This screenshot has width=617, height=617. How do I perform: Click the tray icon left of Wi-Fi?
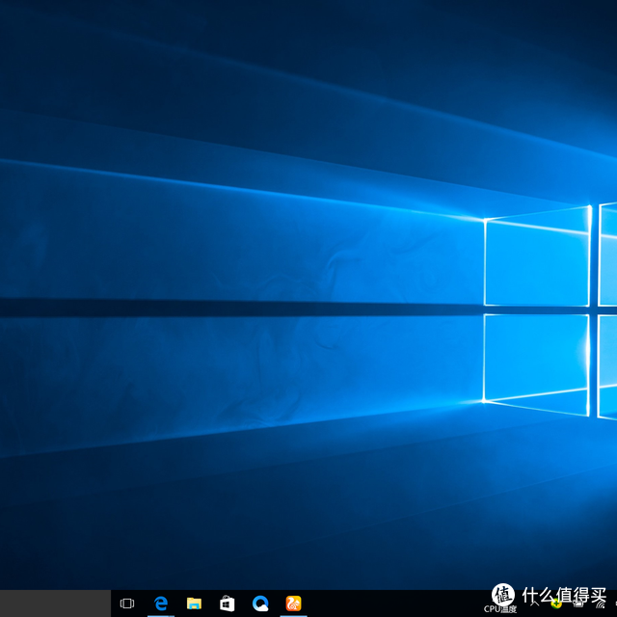pos(577,603)
